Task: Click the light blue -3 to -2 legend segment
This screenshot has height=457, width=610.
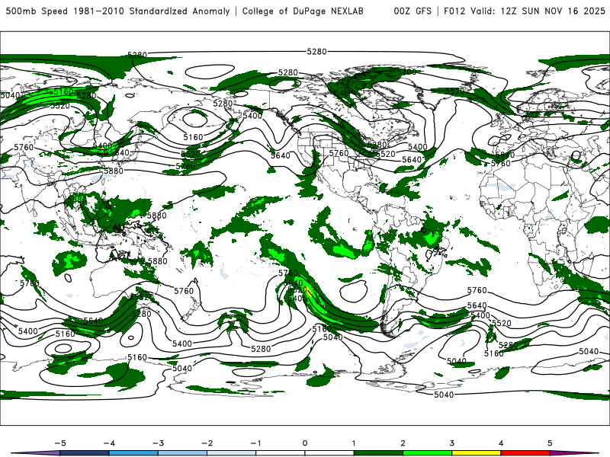Action: (x=182, y=453)
